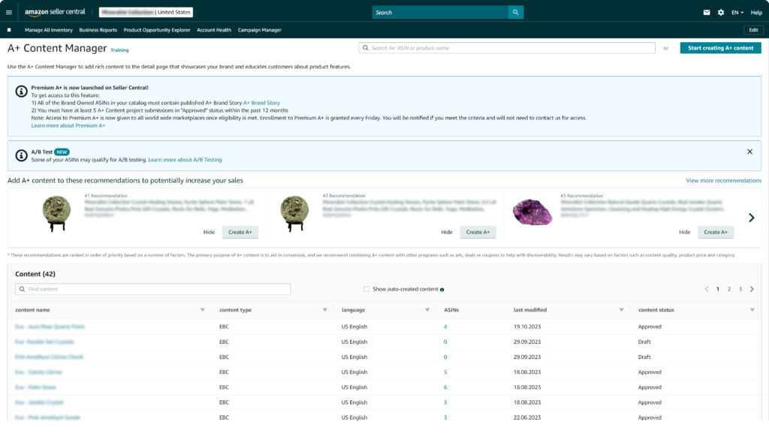Screen dimensions: 769x443
Task: Open Manage All Inventory menu
Action: (x=49, y=30)
